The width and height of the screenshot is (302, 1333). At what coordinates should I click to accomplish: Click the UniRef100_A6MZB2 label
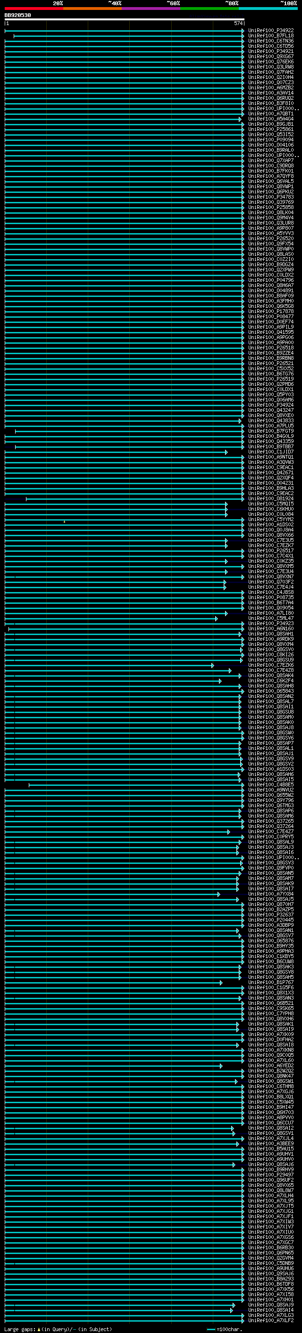click(x=270, y=88)
